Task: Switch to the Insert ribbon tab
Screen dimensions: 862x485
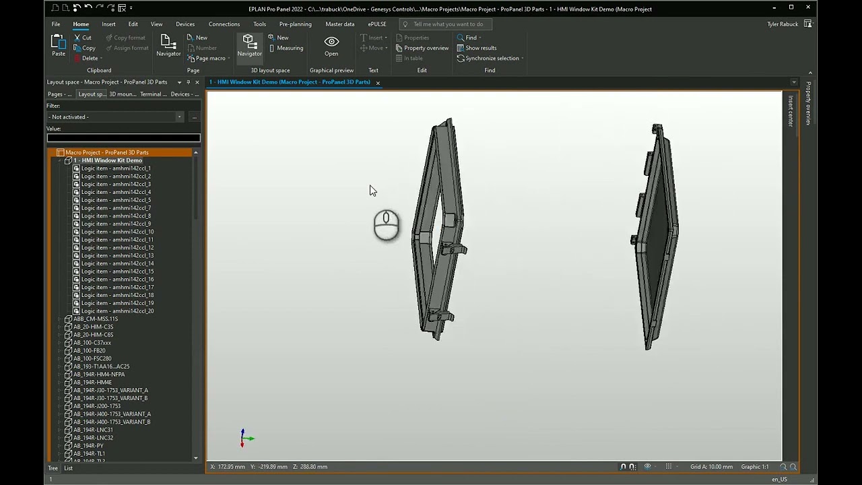Action: click(108, 24)
